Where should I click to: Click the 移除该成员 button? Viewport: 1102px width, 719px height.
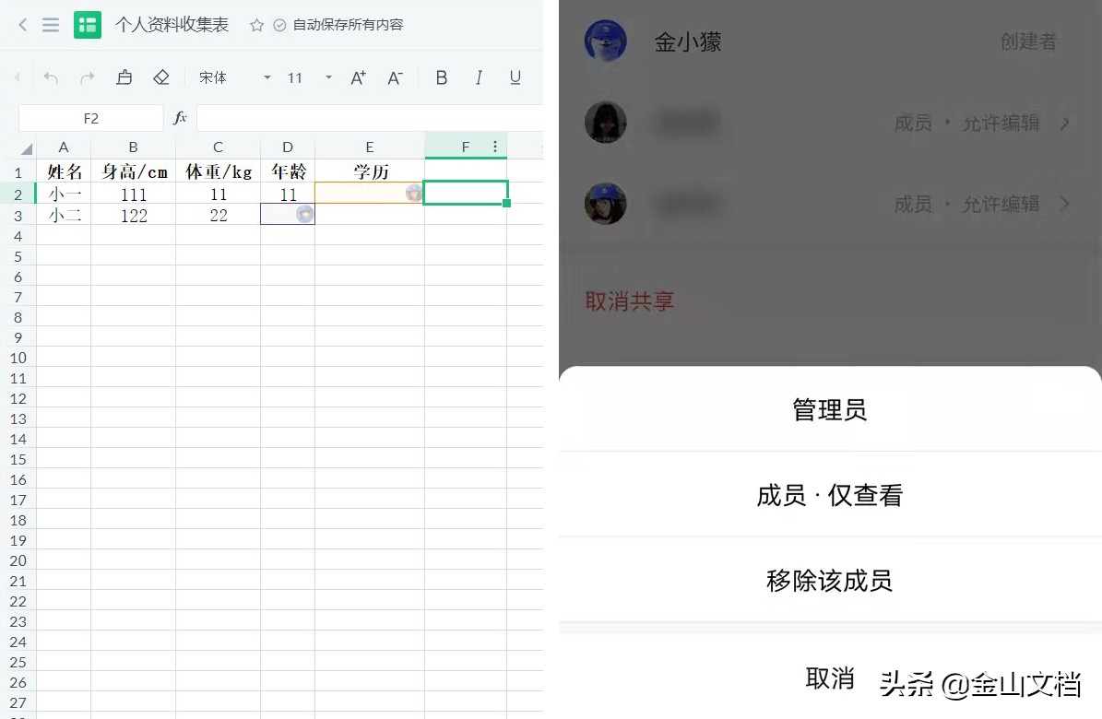(x=828, y=581)
